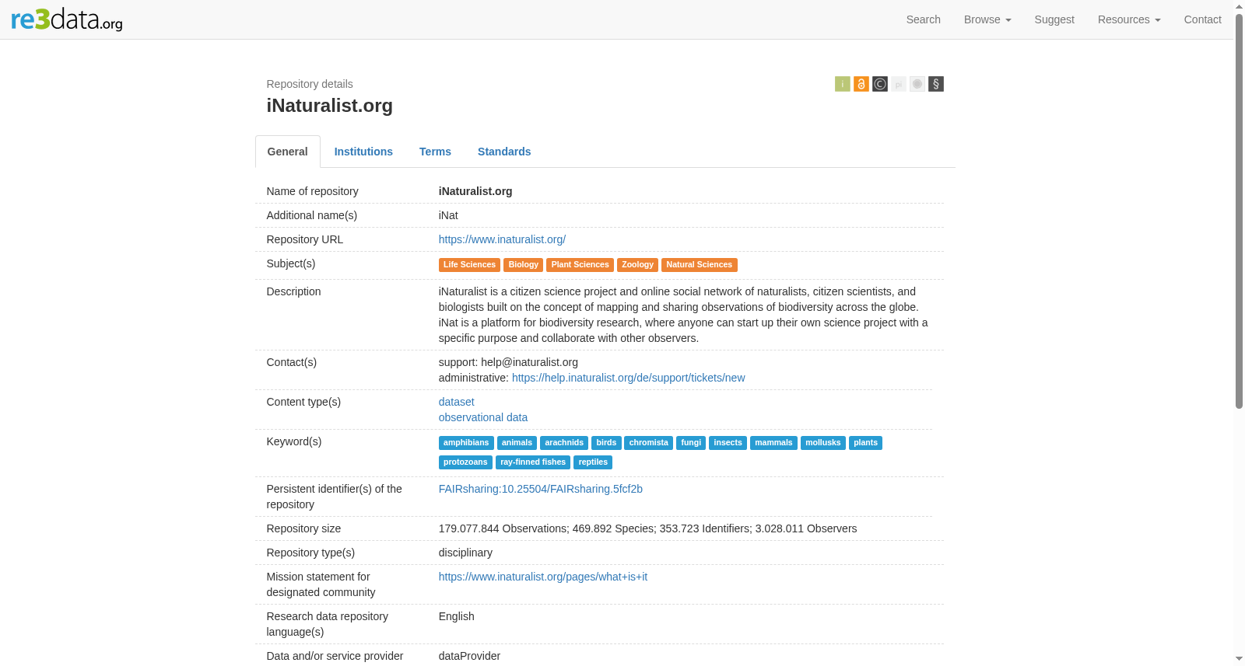Select the ray-finned fishes keyword tag

(533, 462)
